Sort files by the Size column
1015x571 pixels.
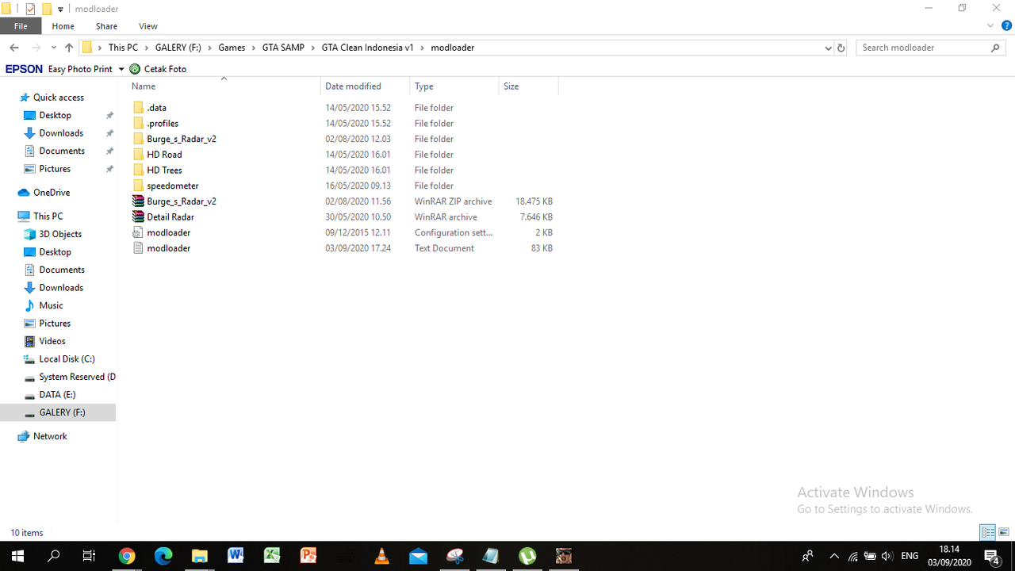point(529,86)
